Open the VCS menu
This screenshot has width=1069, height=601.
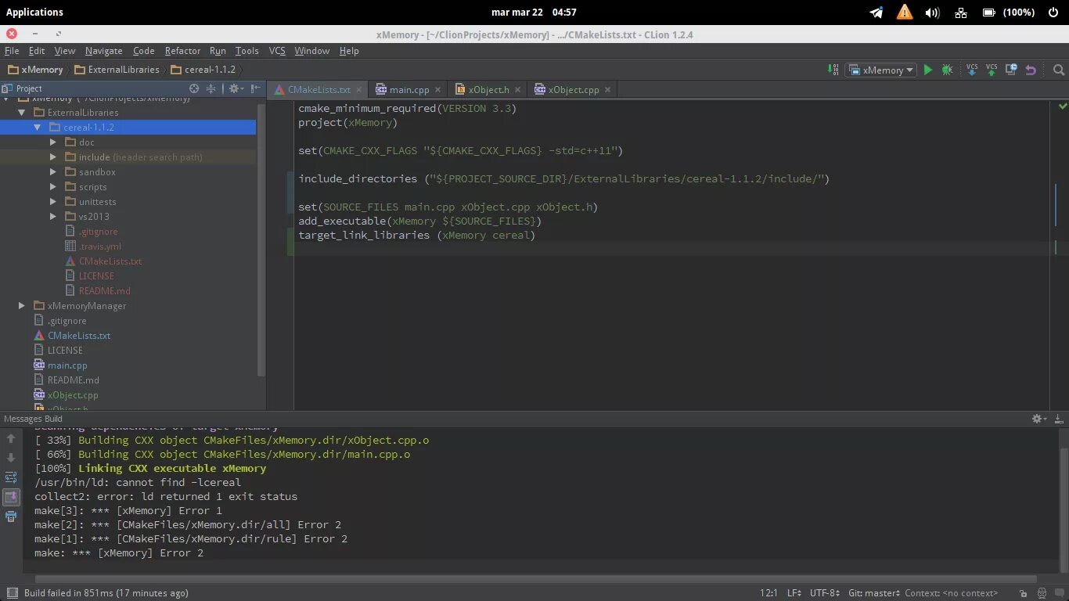[277, 51]
